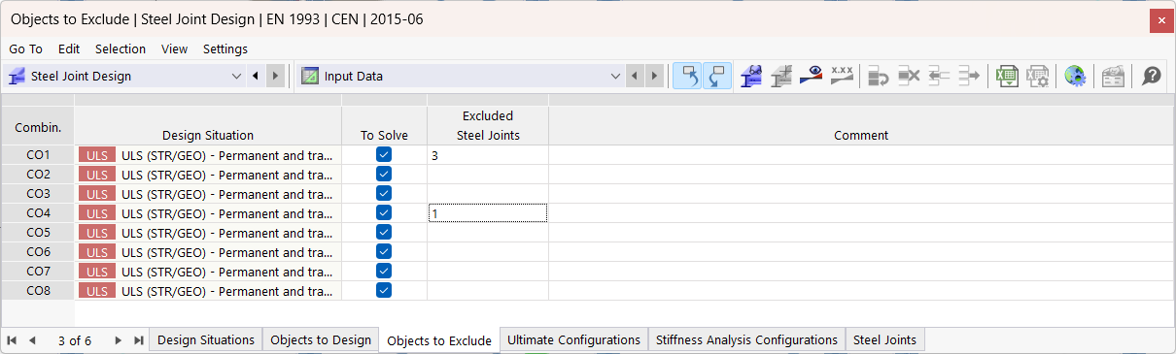Click the grayed rows with left arrow icon
Image resolution: width=1176 pixels, height=354 pixels.
click(939, 76)
